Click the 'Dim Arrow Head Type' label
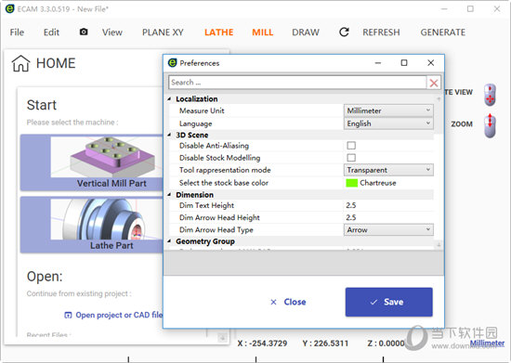The height and width of the screenshot is (363, 511). coord(216,230)
